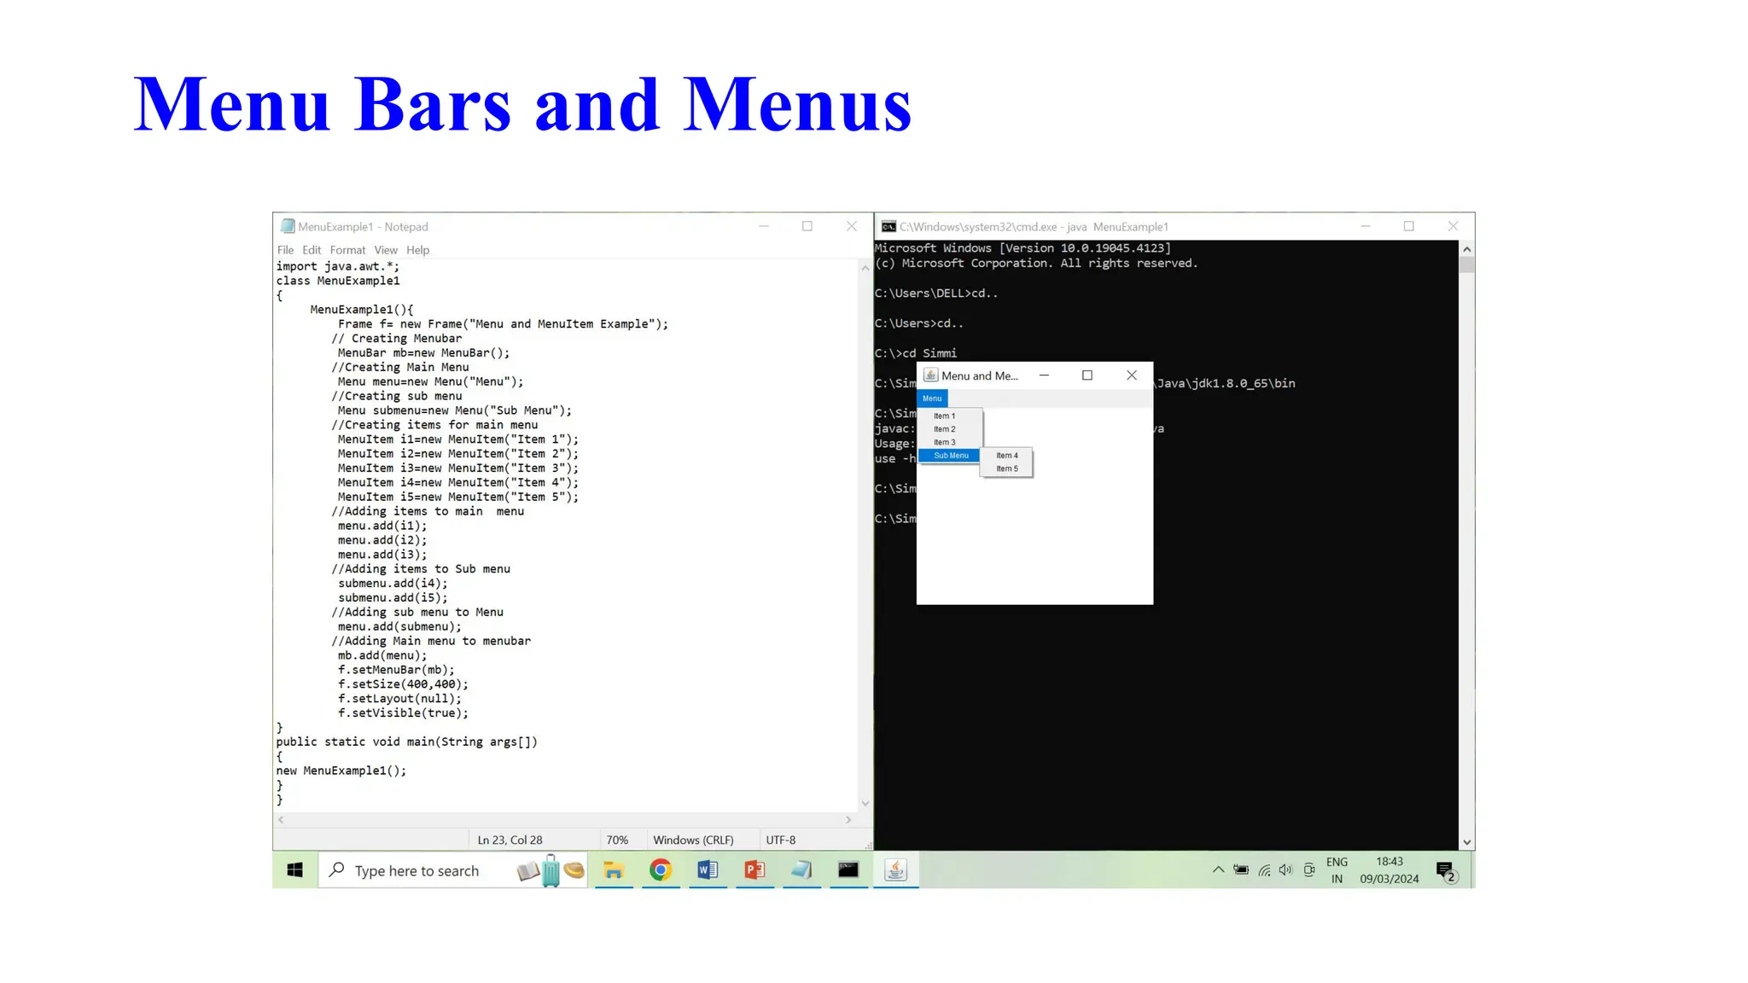This screenshot has width=1748, height=983.
Task: Close the Menu and MenuItem Example window
Action: [x=1132, y=375]
